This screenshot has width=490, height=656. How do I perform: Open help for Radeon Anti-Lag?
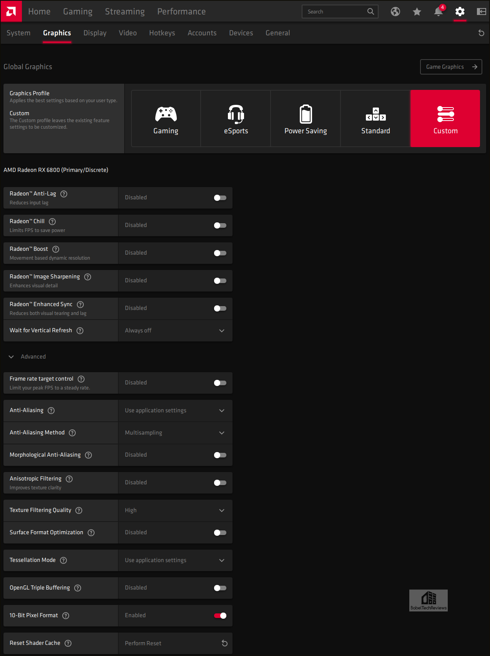[64, 194]
